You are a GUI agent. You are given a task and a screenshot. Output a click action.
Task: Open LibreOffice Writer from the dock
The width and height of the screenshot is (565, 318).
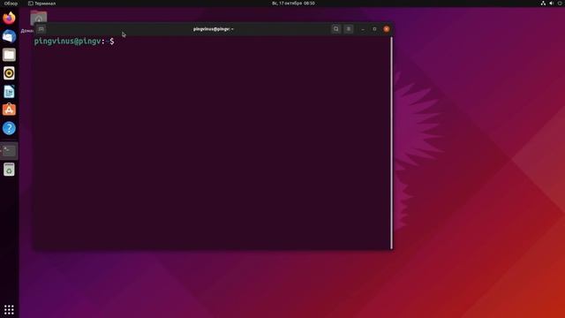[9, 92]
